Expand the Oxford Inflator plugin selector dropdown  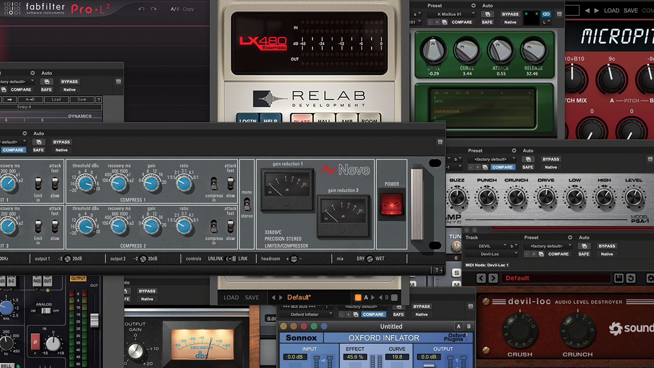click(x=308, y=314)
